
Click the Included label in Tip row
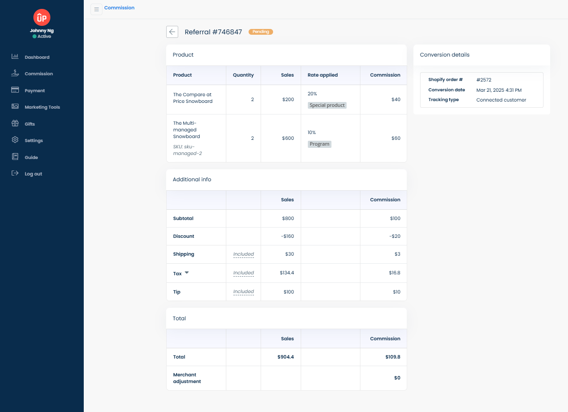pyautogui.click(x=243, y=292)
